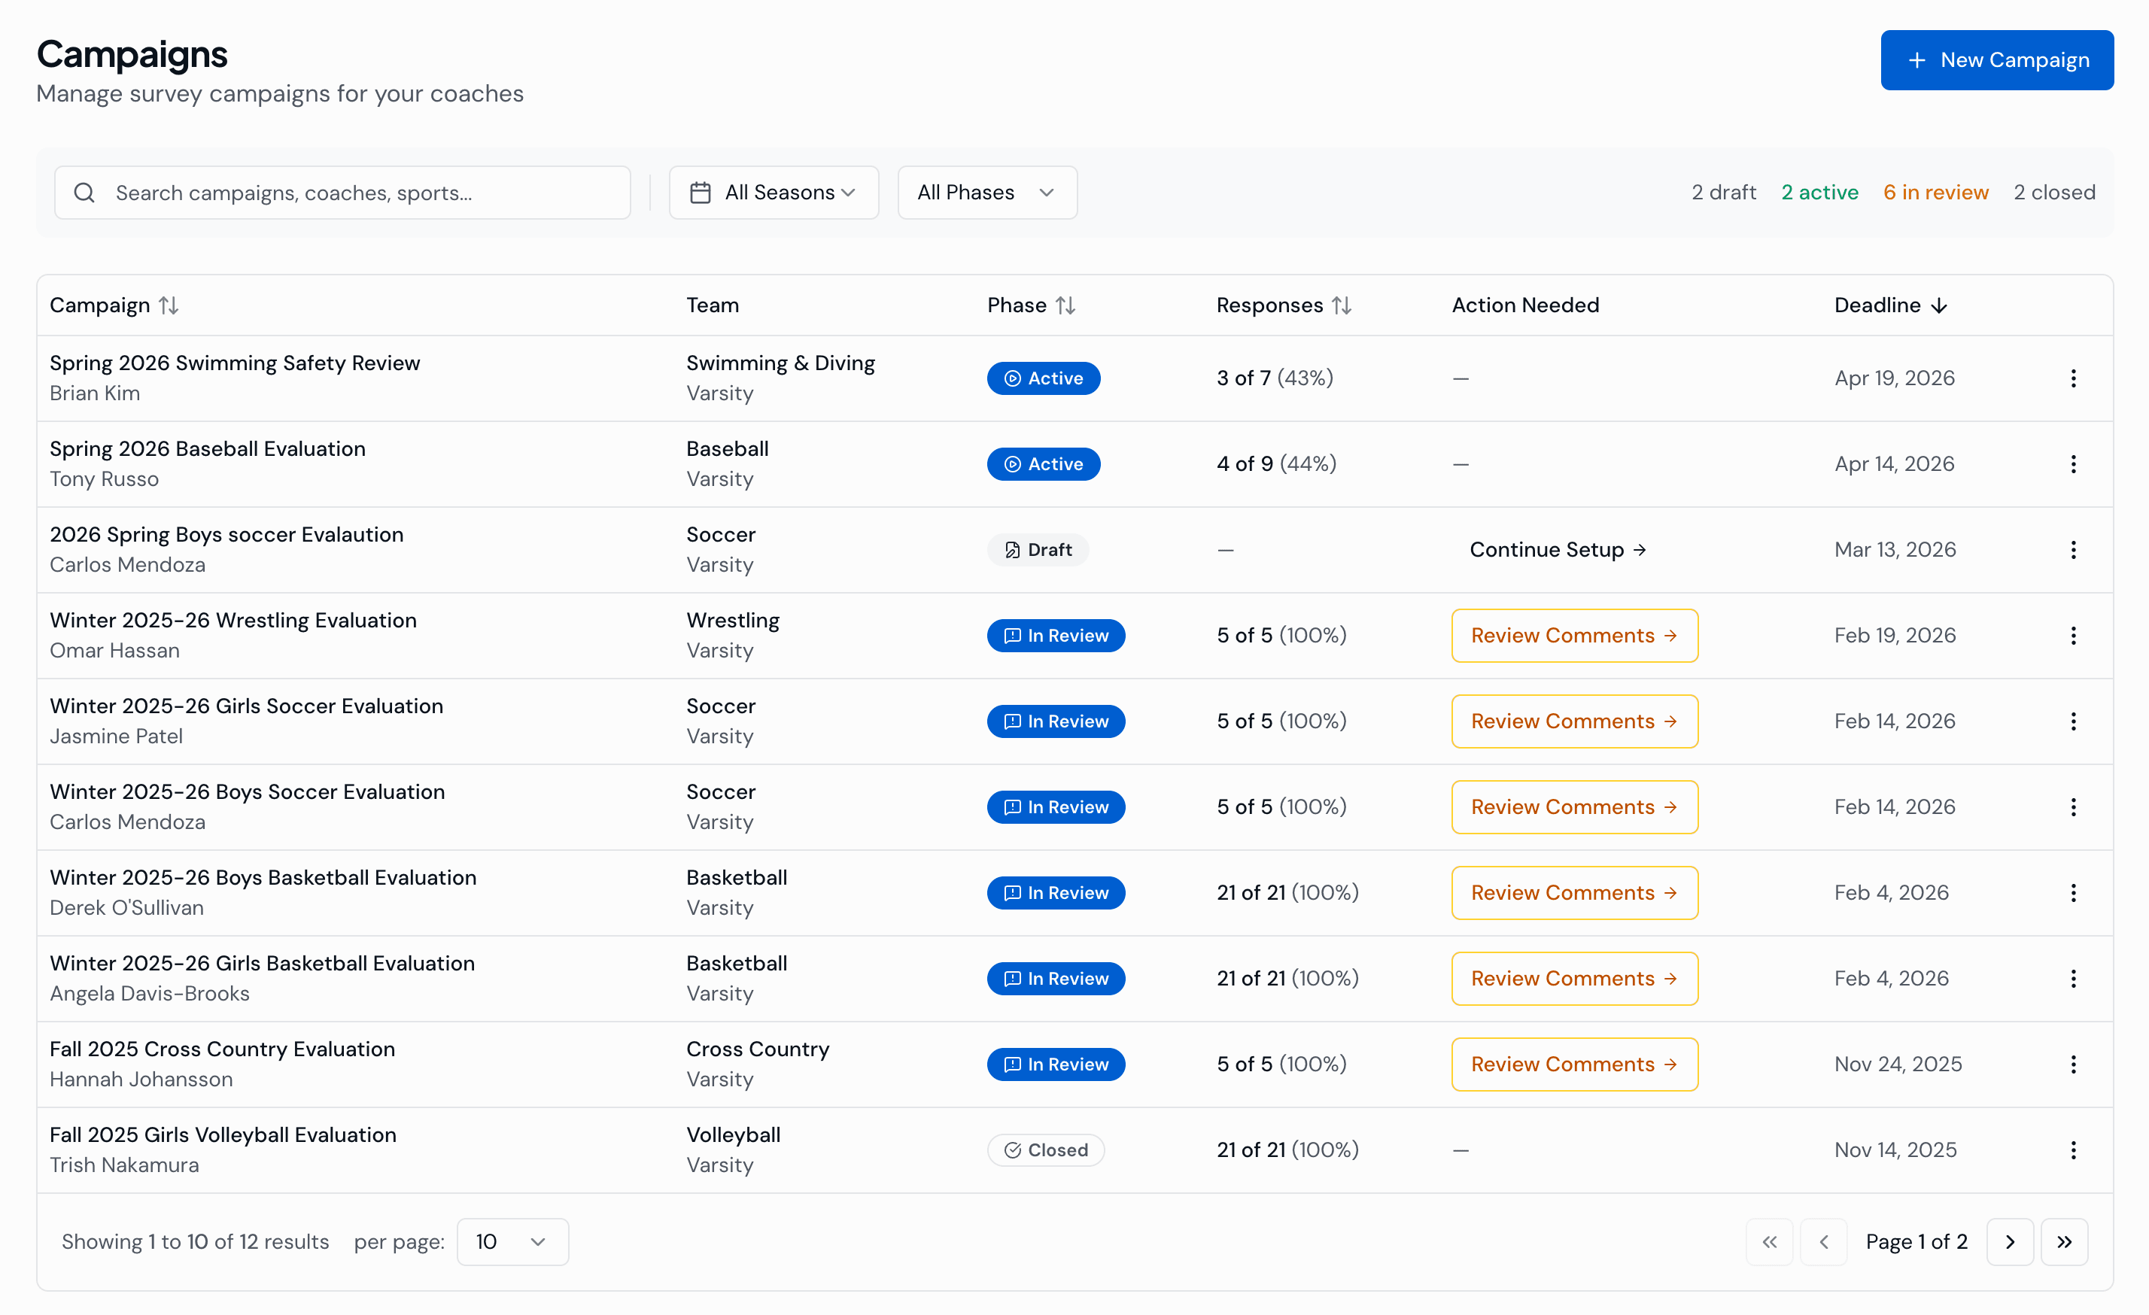Open the All Phases filter
Viewport: 2149px width, 1315px height.
[x=986, y=193]
